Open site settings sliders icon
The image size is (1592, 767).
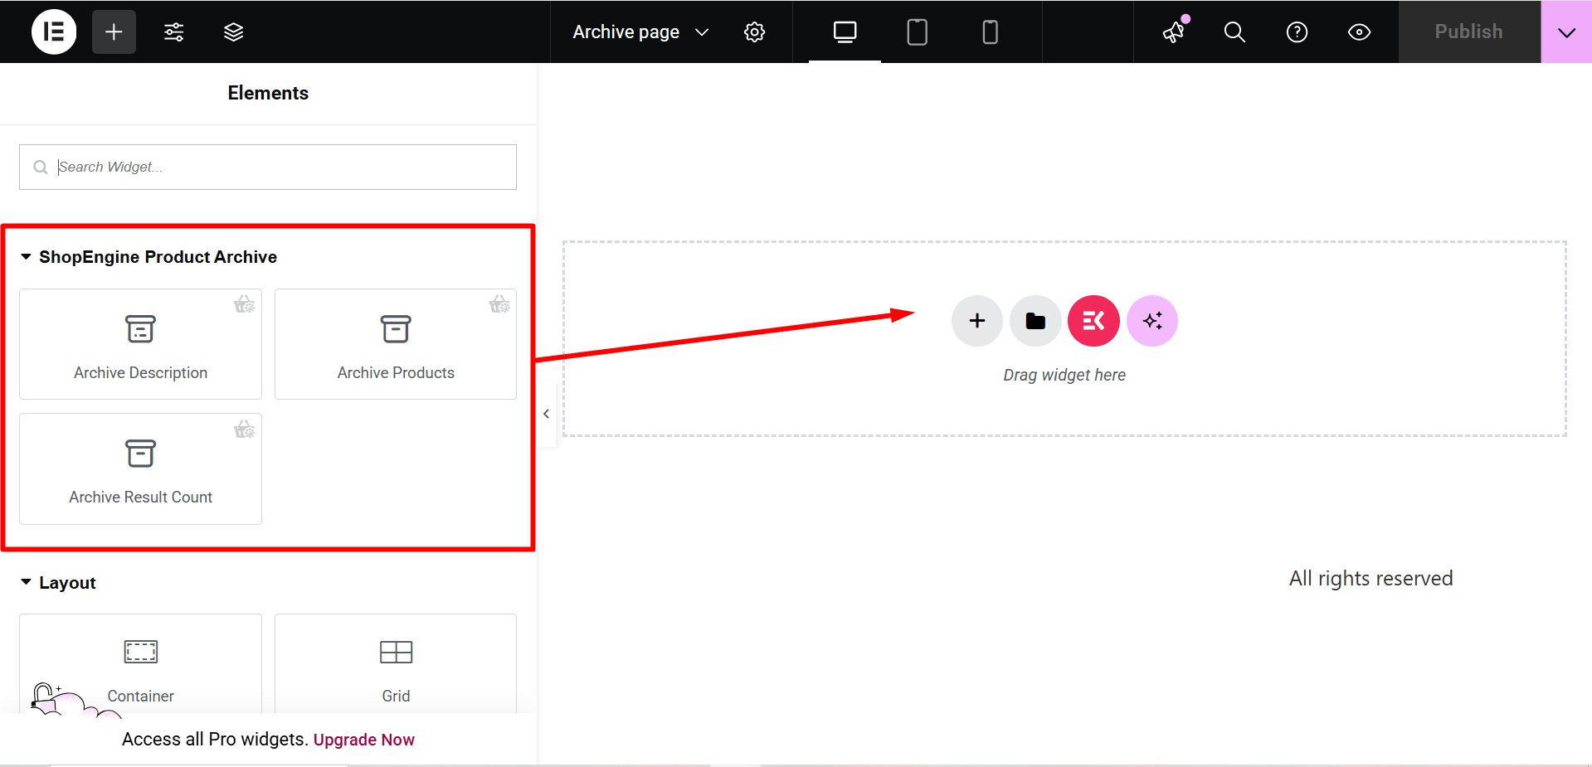tap(174, 32)
